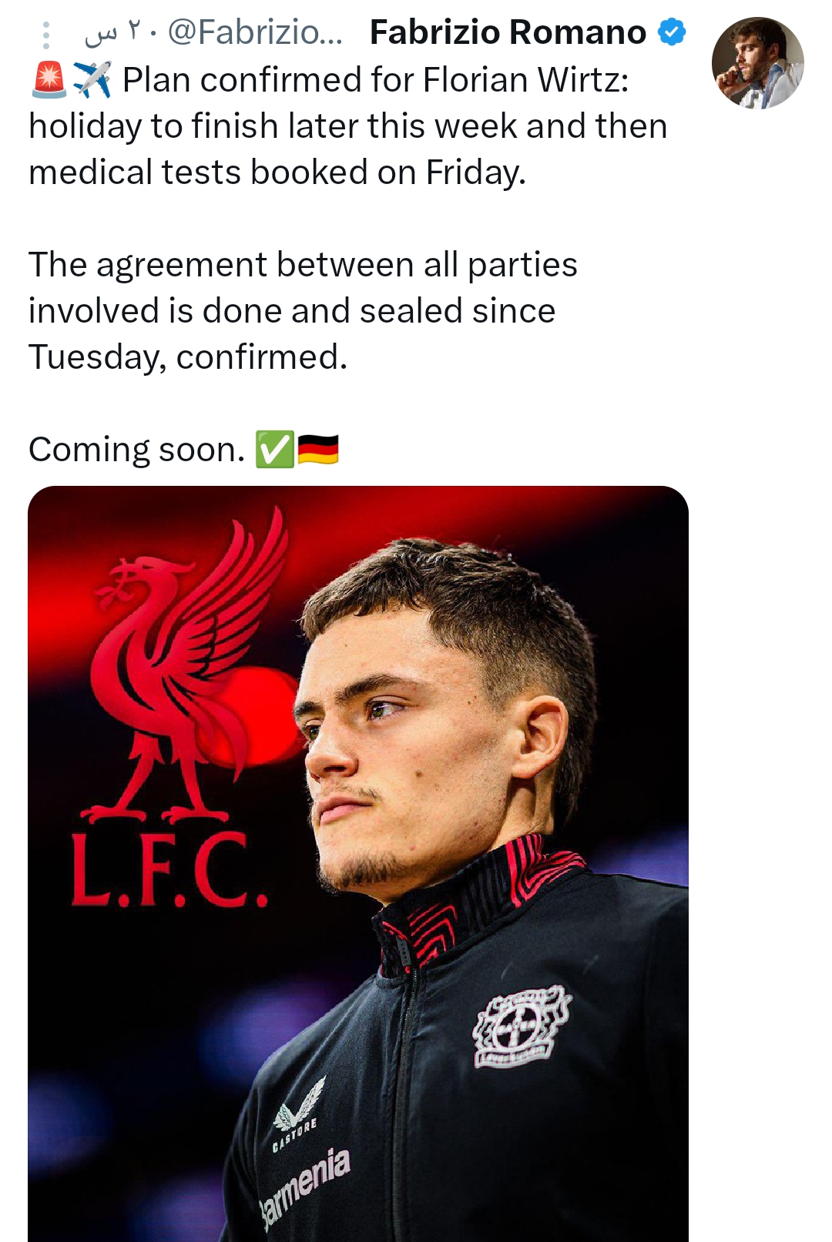This screenshot has height=1242, width=832.
Task: Open the three-dot more options menu
Action: tap(46, 35)
